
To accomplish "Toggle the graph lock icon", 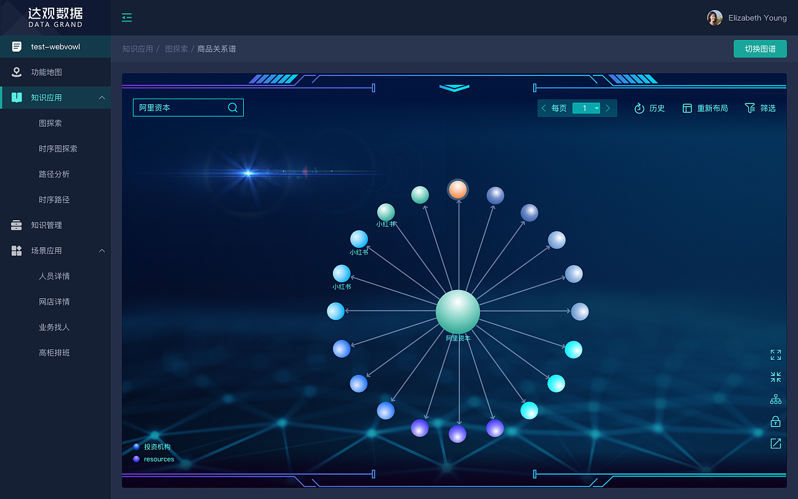I will click(776, 422).
